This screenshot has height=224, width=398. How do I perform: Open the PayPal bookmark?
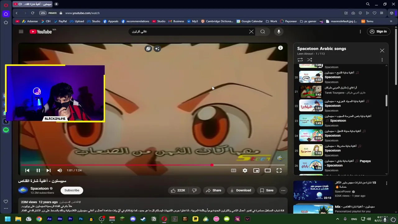click(60, 21)
